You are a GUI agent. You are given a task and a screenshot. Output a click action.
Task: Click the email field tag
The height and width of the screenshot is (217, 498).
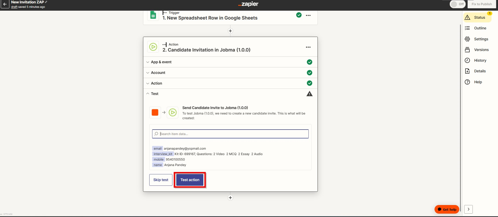tap(158, 149)
